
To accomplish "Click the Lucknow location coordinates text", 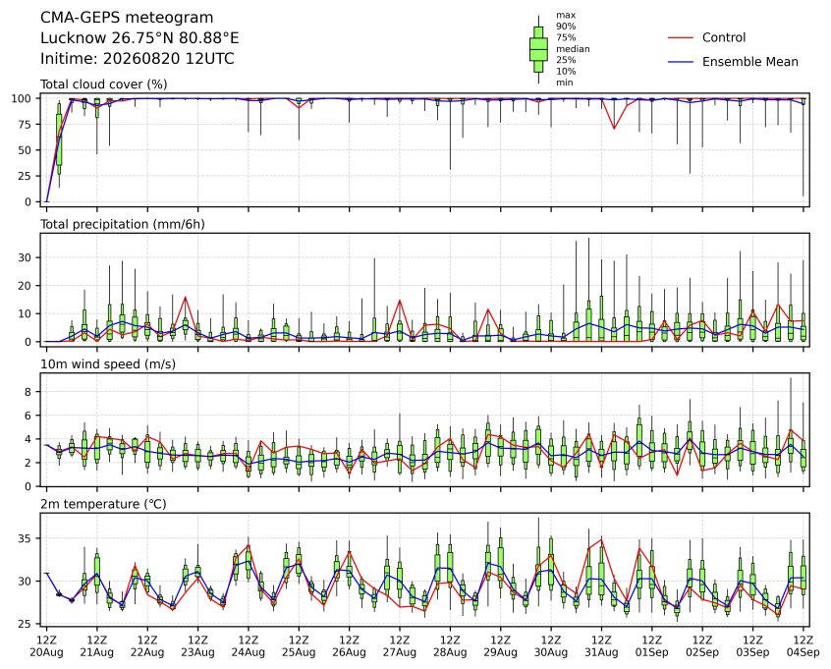I will coord(139,38).
